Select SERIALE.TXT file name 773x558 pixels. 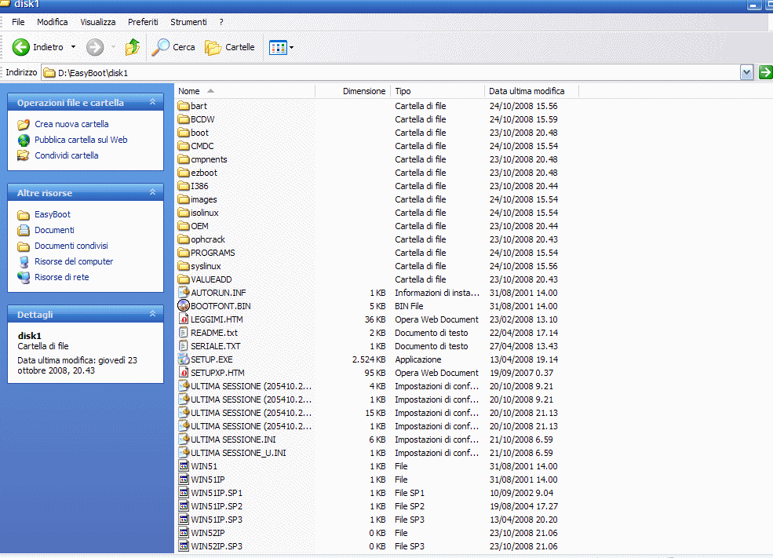point(216,346)
